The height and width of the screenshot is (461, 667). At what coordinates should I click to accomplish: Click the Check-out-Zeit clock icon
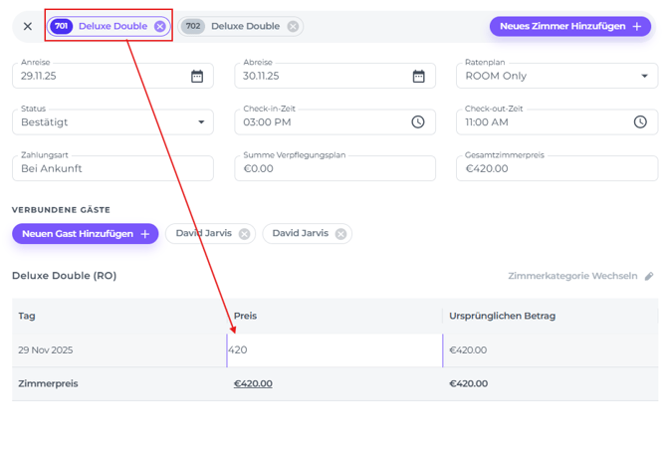point(640,122)
